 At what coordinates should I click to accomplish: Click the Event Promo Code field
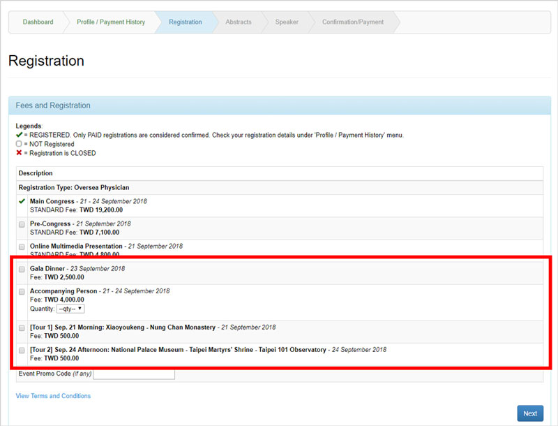pos(134,374)
